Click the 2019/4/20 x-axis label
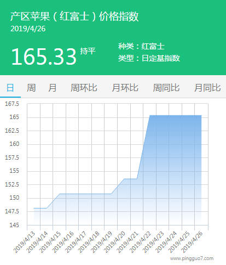The width and height of the screenshot is (226, 265). tap(114, 242)
